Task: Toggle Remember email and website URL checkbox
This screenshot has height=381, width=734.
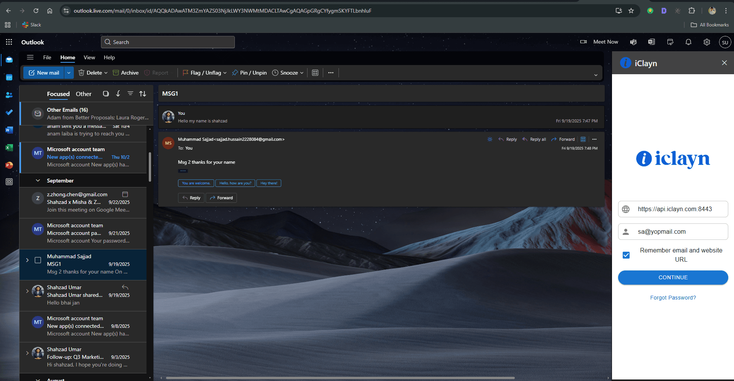Action: pyautogui.click(x=626, y=255)
